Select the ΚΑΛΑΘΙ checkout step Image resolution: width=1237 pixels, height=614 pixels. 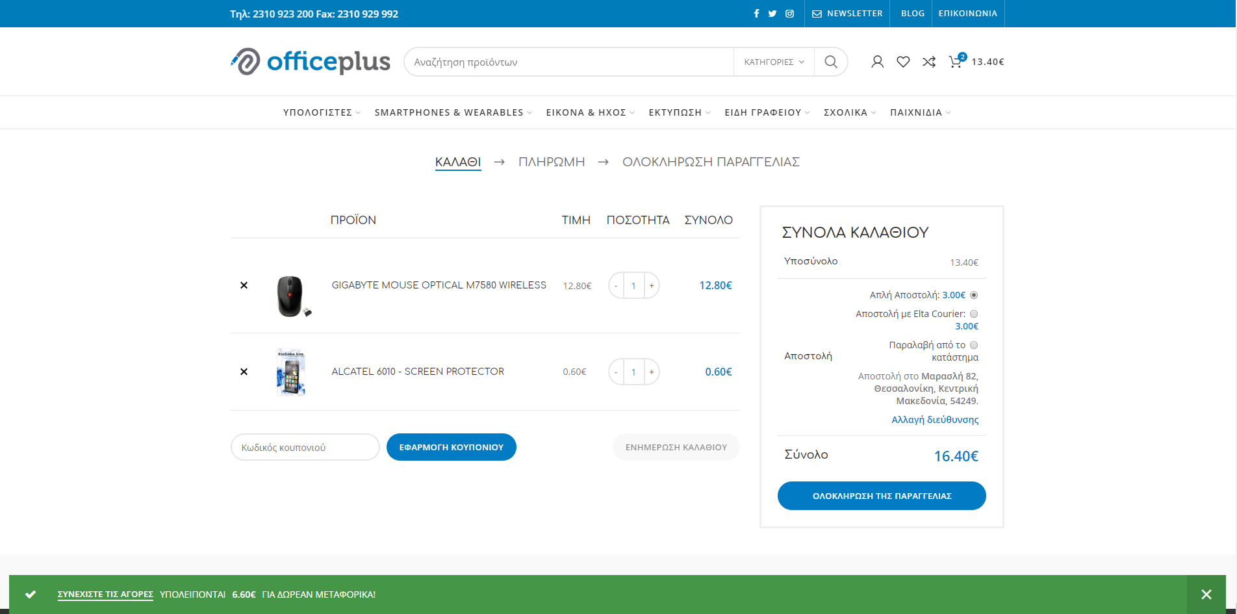(458, 162)
